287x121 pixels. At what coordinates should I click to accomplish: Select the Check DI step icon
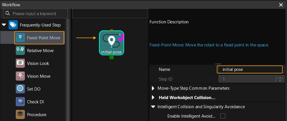(x=20, y=102)
